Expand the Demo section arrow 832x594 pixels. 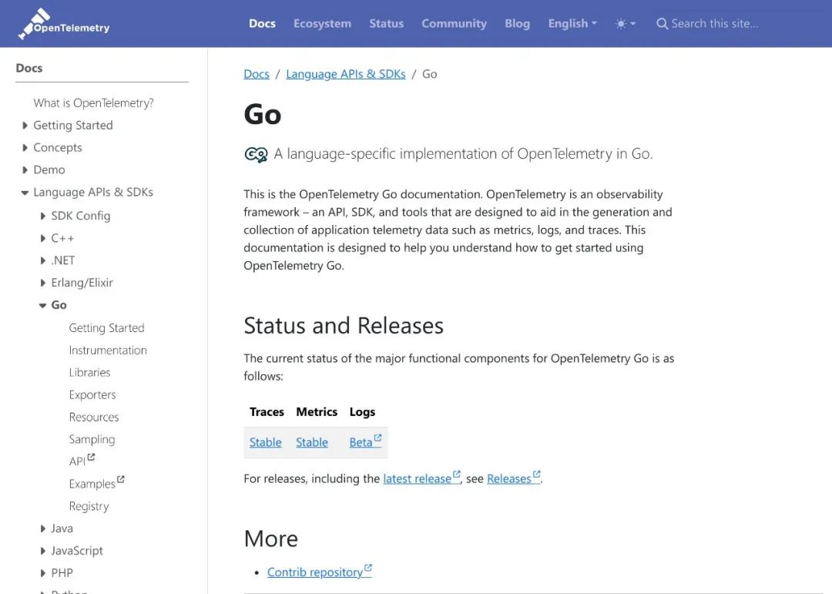click(25, 170)
